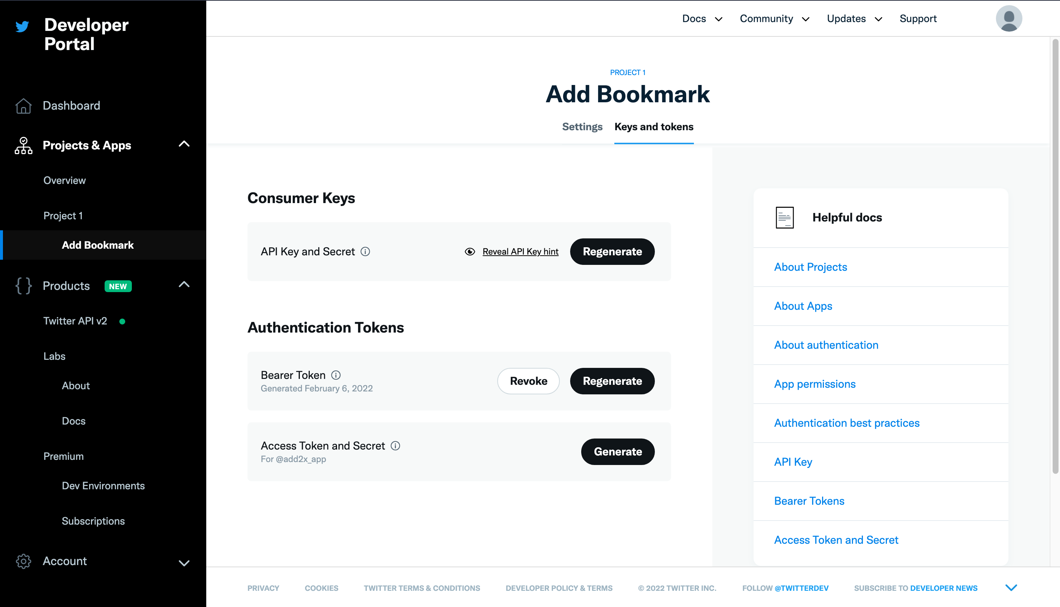
Task: Open the Dashboard home icon
Action: click(23, 106)
